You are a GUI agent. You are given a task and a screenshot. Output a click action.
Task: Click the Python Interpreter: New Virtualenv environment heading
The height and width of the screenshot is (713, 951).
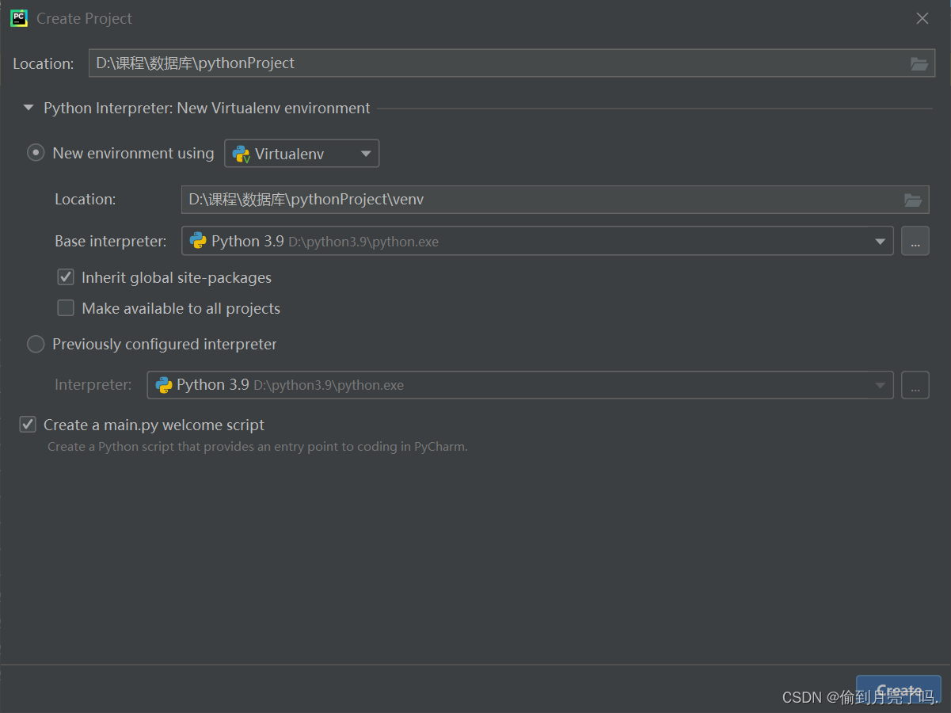[207, 108]
